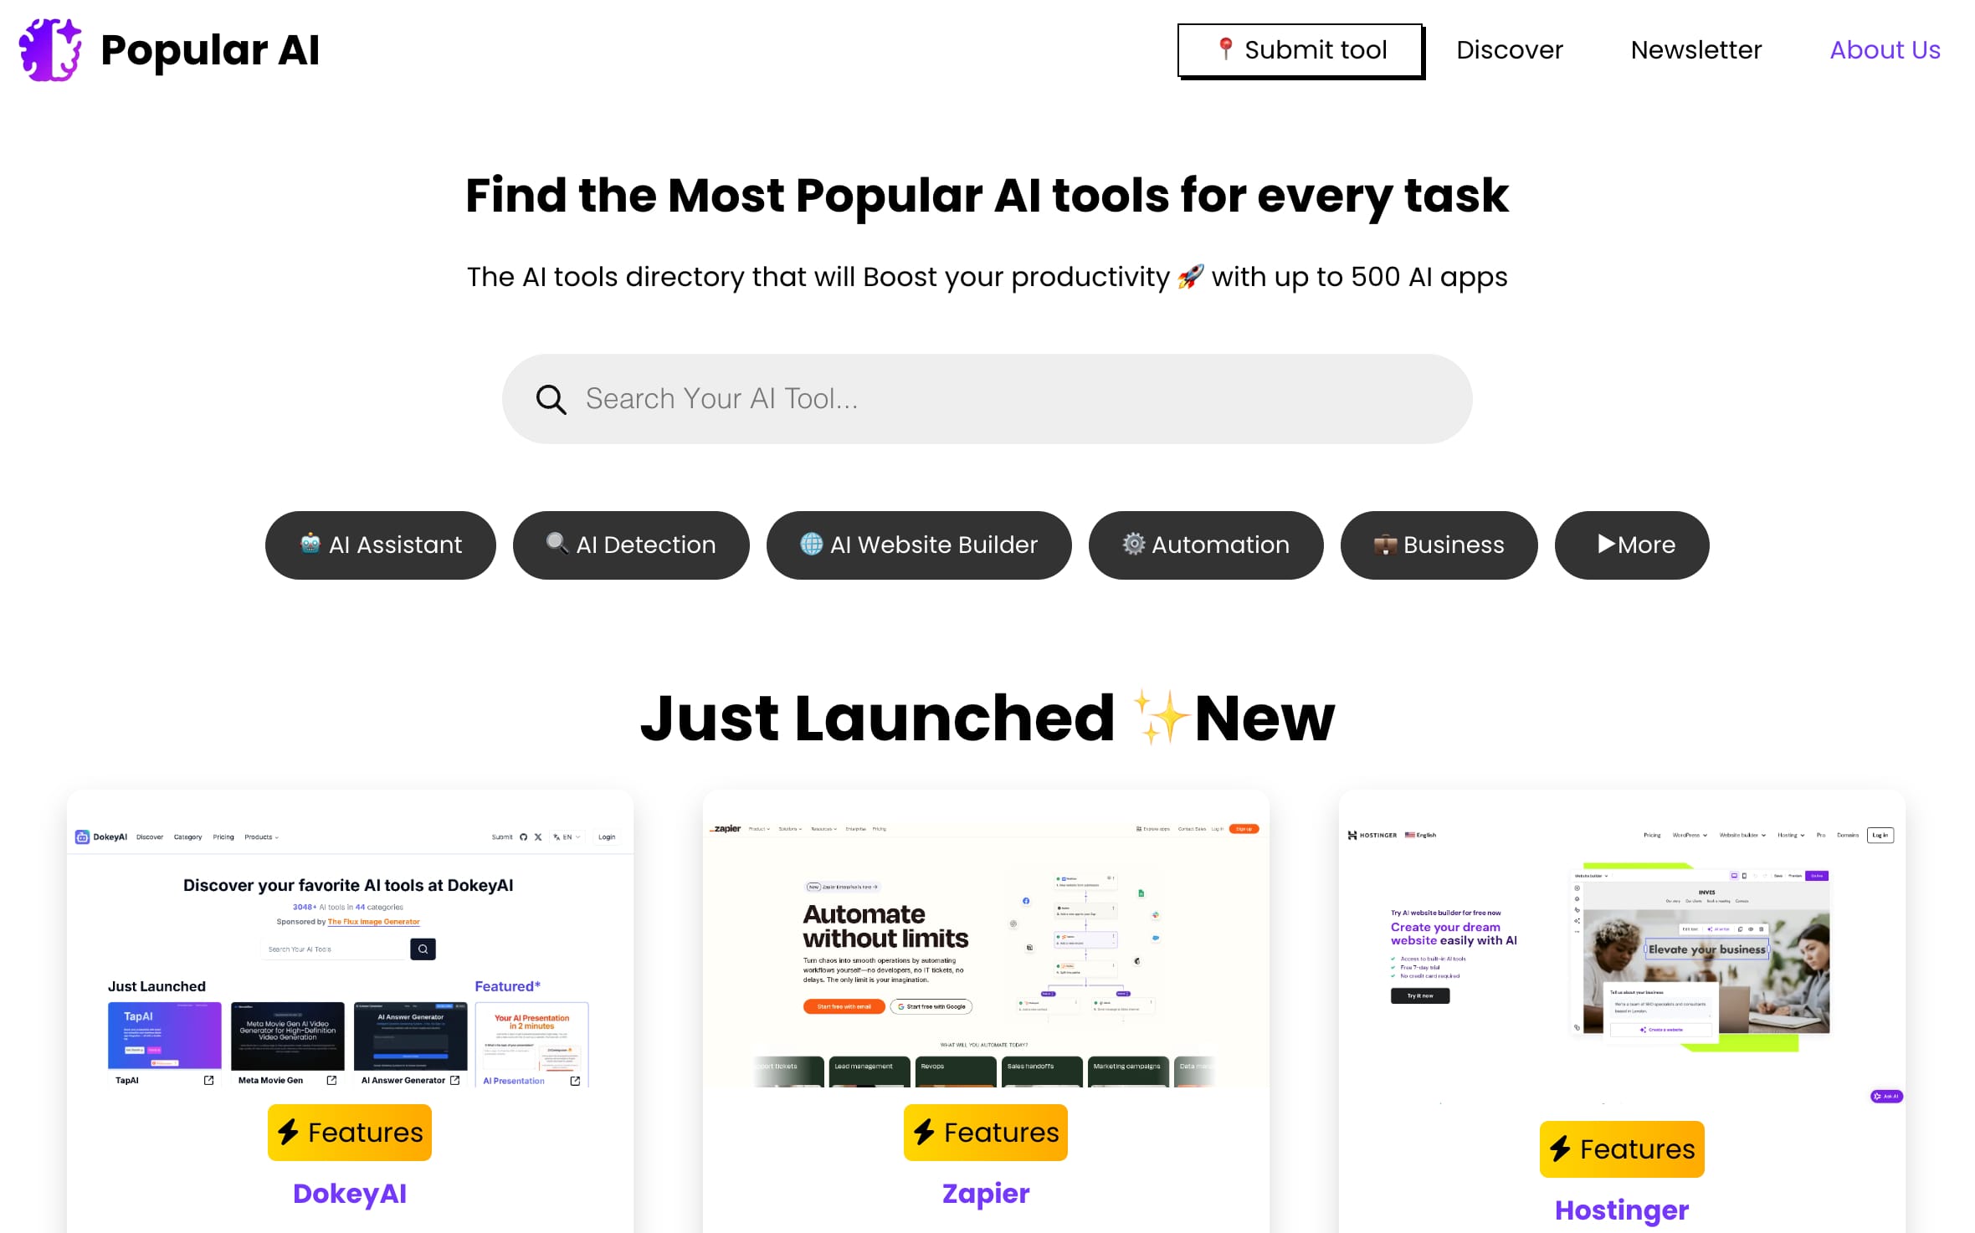Click the Popular AI logo icon
This screenshot has width=1975, height=1233.
click(49, 49)
